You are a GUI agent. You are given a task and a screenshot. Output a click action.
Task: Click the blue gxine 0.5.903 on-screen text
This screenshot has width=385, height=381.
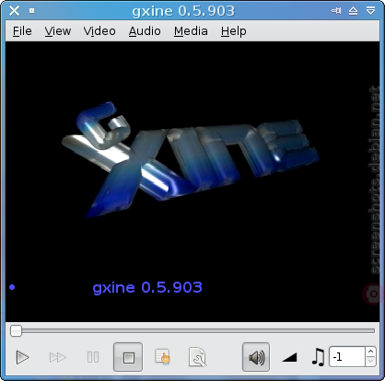[147, 288]
